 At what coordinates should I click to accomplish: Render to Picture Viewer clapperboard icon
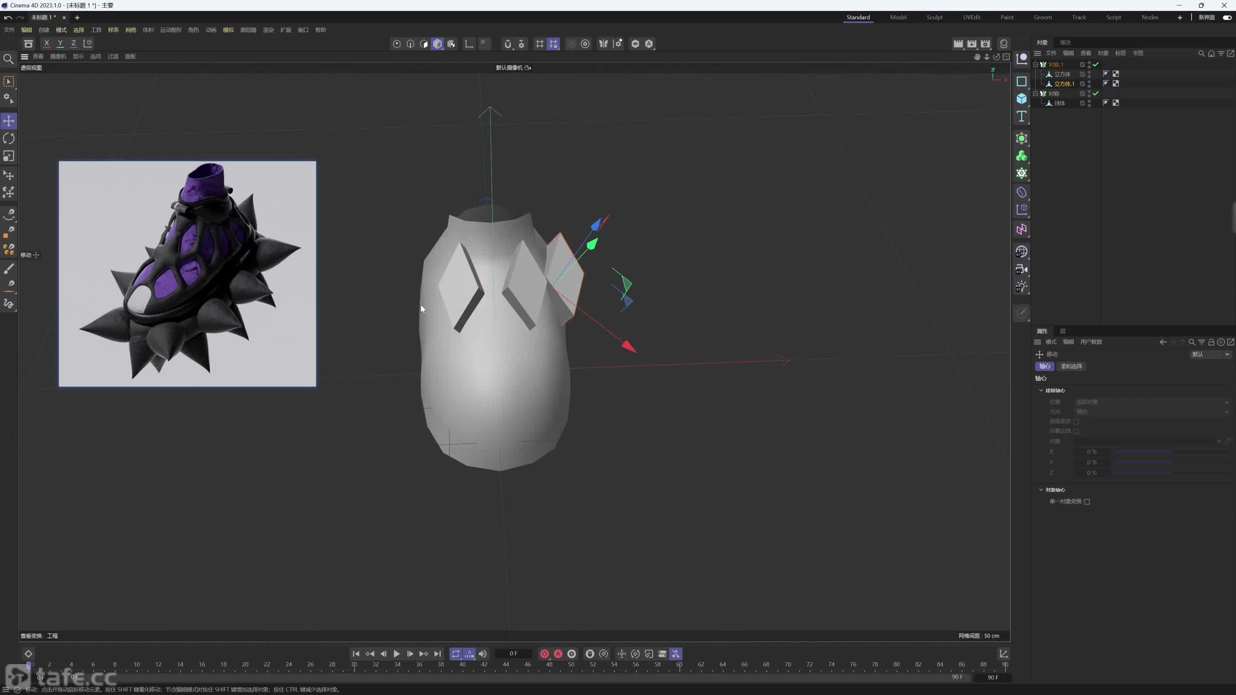pos(972,43)
